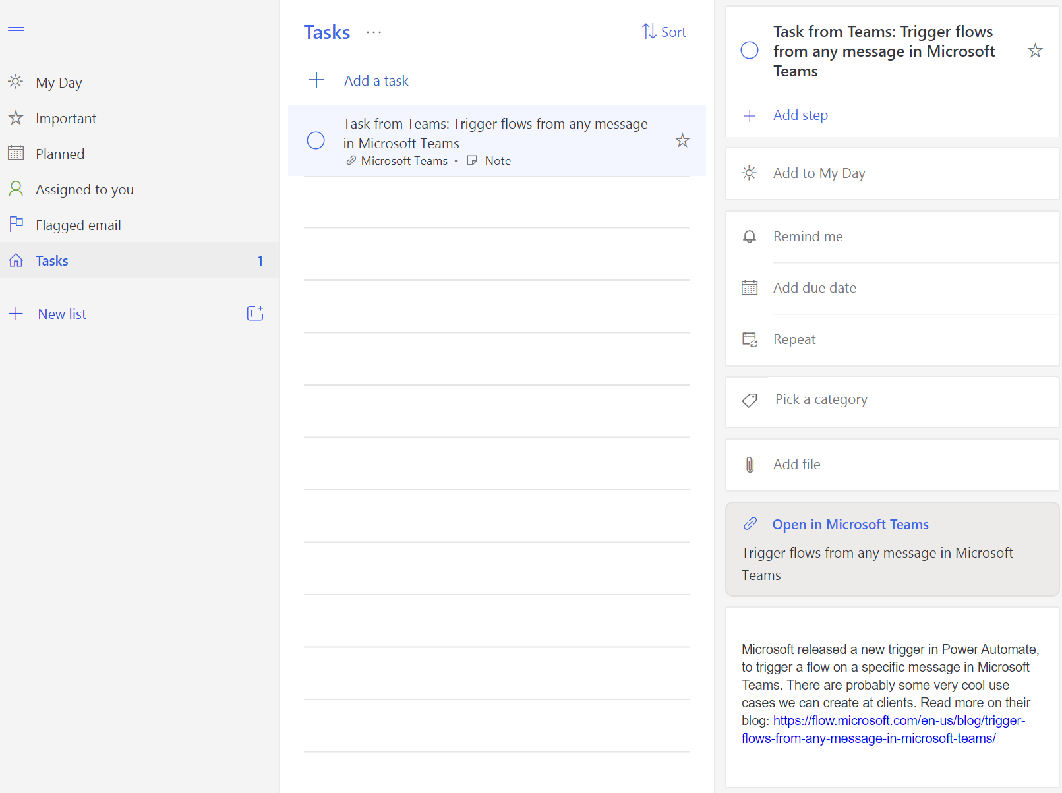Mark the task complete in detail pane
Viewport: 1062px width, 793px height.
click(x=750, y=50)
